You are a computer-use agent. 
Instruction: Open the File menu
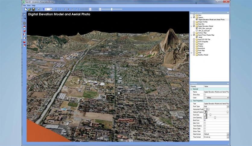point(24,5)
